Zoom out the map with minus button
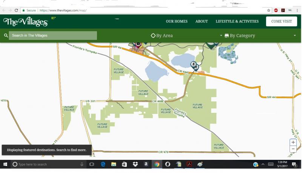The width and height of the screenshot is (302, 173). pos(293,149)
